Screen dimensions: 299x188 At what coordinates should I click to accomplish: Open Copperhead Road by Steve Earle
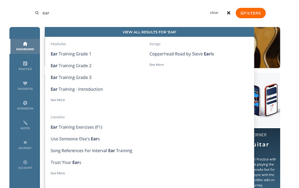point(182,54)
